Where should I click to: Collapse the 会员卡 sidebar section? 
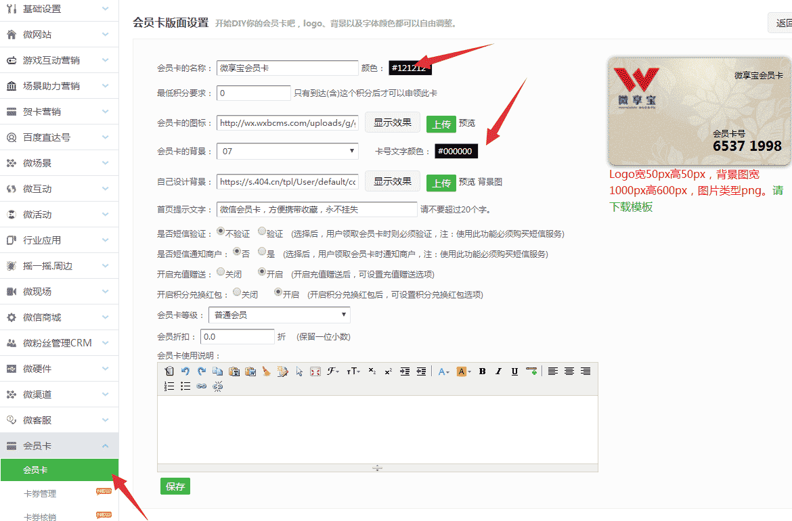(60, 446)
